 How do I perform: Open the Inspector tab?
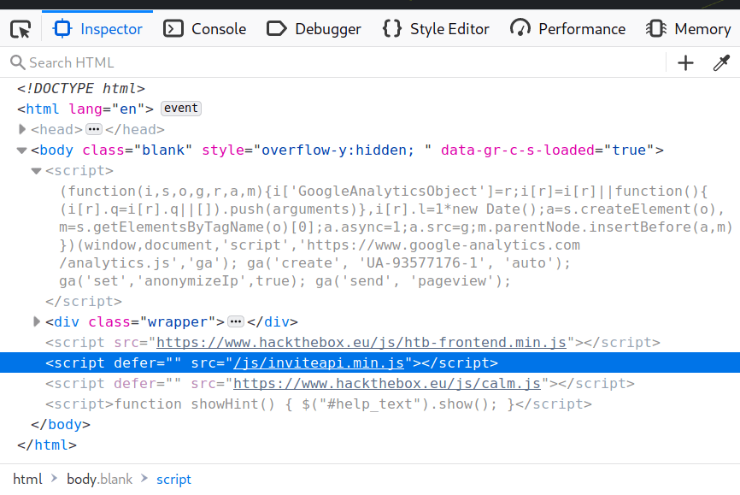[x=97, y=29]
